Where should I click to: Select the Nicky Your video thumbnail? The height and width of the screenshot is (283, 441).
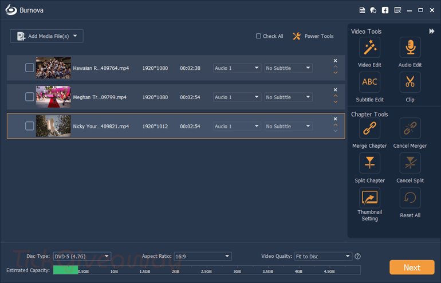coord(53,126)
